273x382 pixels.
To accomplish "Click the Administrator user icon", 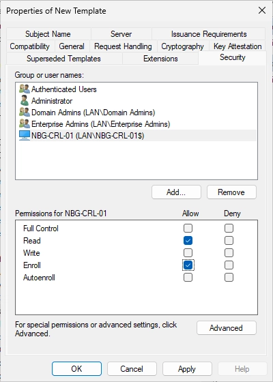I will (x=25, y=101).
